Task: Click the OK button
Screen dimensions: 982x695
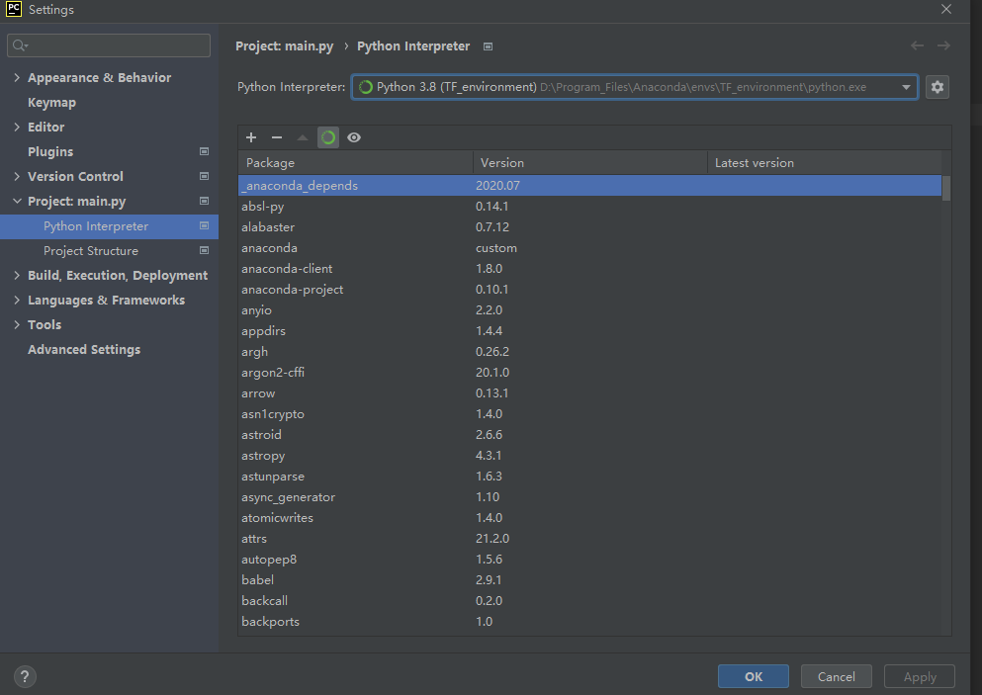Action: pos(754,676)
